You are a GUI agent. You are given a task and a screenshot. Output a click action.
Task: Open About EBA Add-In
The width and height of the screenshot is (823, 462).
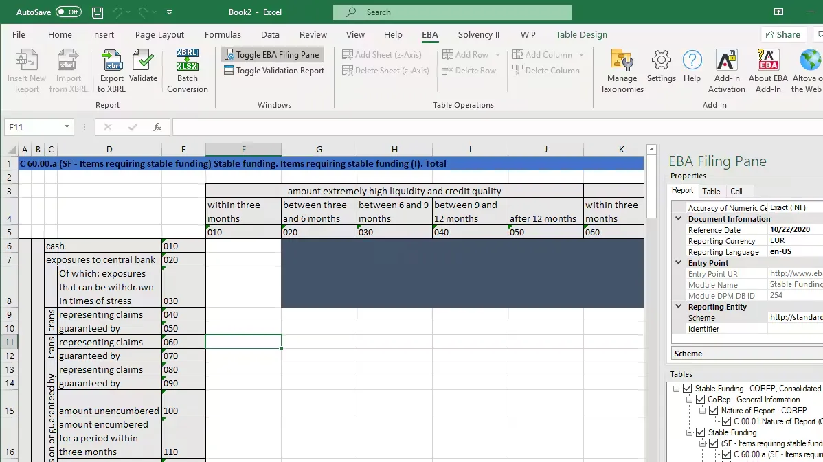768,61
